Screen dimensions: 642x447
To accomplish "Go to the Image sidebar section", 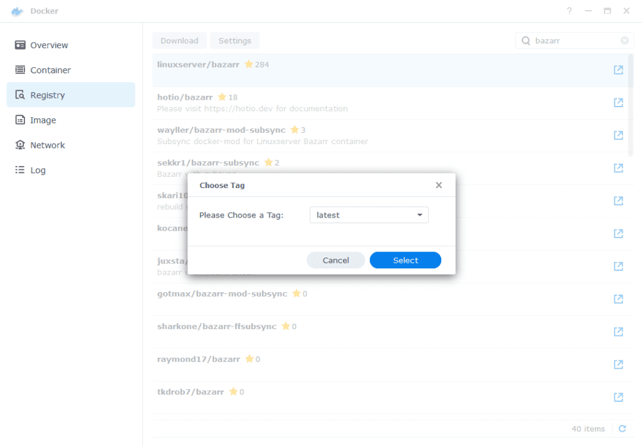I will coord(71,120).
